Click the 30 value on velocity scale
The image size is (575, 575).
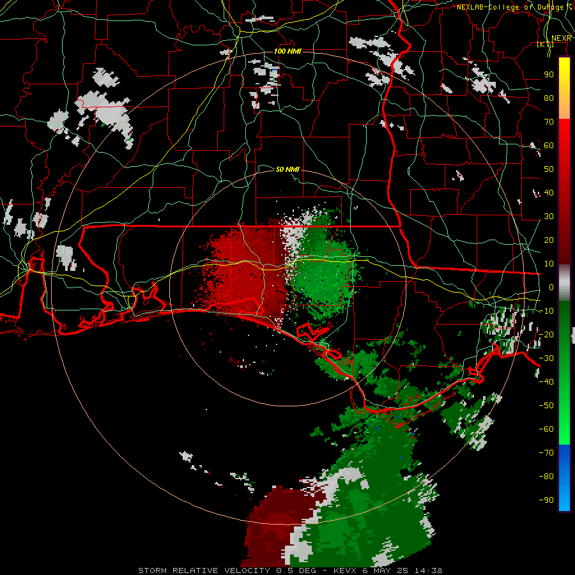point(549,217)
